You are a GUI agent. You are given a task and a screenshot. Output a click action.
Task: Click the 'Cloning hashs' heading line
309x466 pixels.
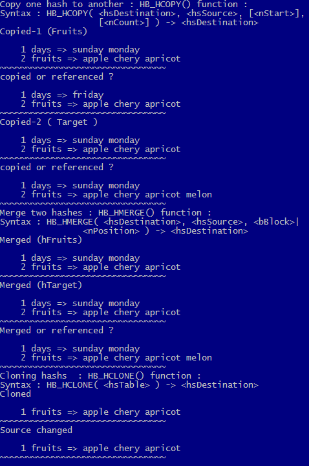pos(100,375)
